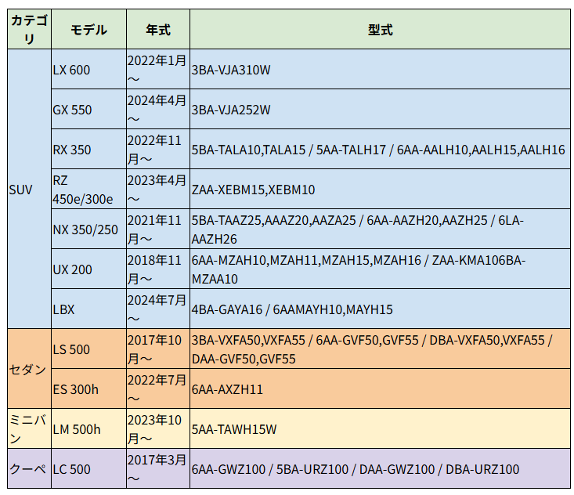Select the 年式 header cell
Image resolution: width=574 pixels, height=495 pixels.
point(158,29)
